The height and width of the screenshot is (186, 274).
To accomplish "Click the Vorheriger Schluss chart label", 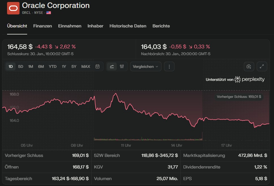I will (239, 97).
